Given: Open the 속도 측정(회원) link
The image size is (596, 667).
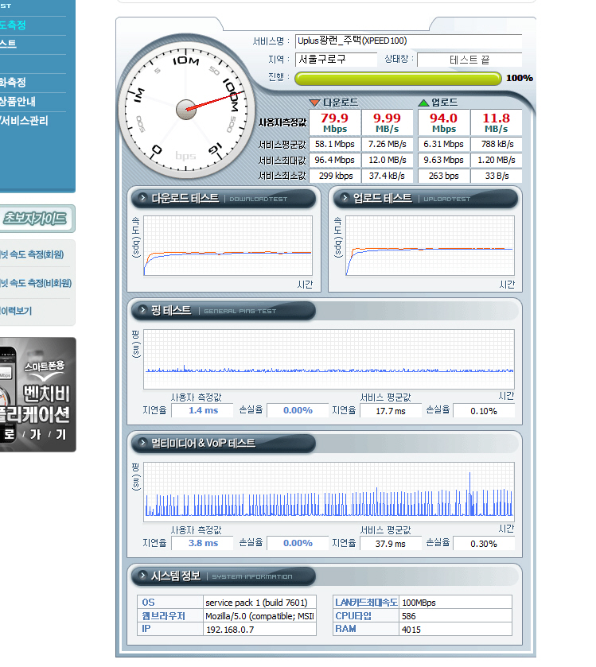Looking at the screenshot, I should 32,254.
